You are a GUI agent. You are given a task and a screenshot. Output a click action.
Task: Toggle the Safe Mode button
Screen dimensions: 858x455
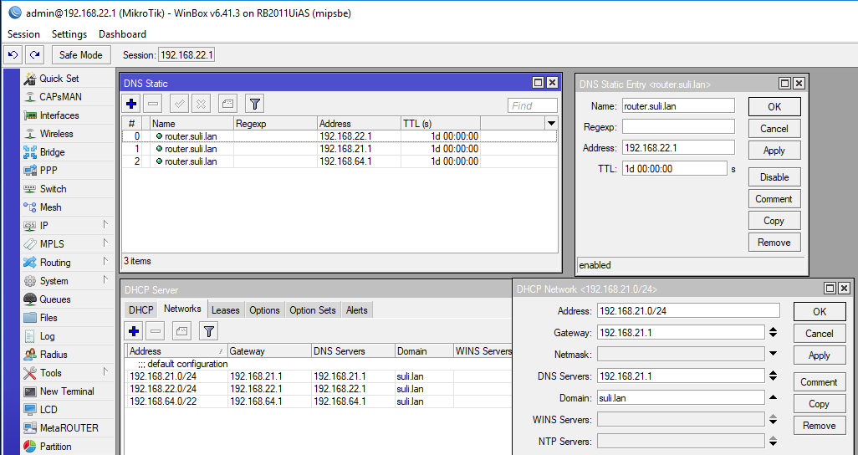pos(80,54)
